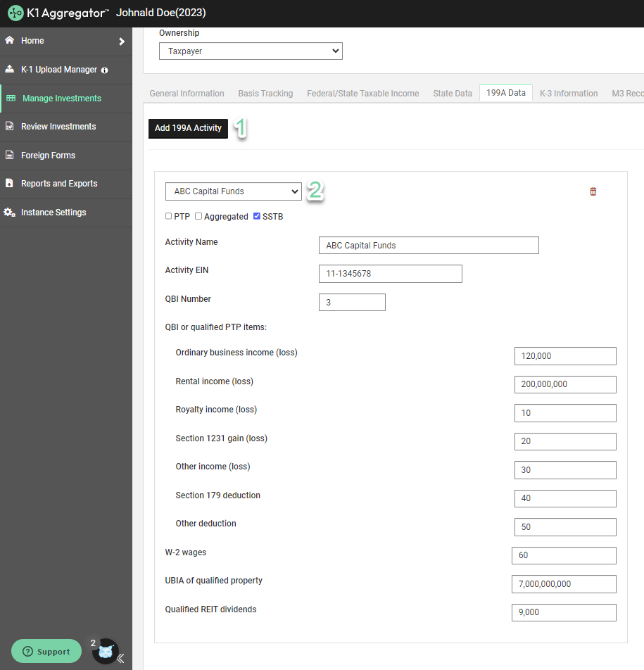The image size is (644, 670).
Task: Click the Instance Settings gear icon
Action: click(10, 212)
